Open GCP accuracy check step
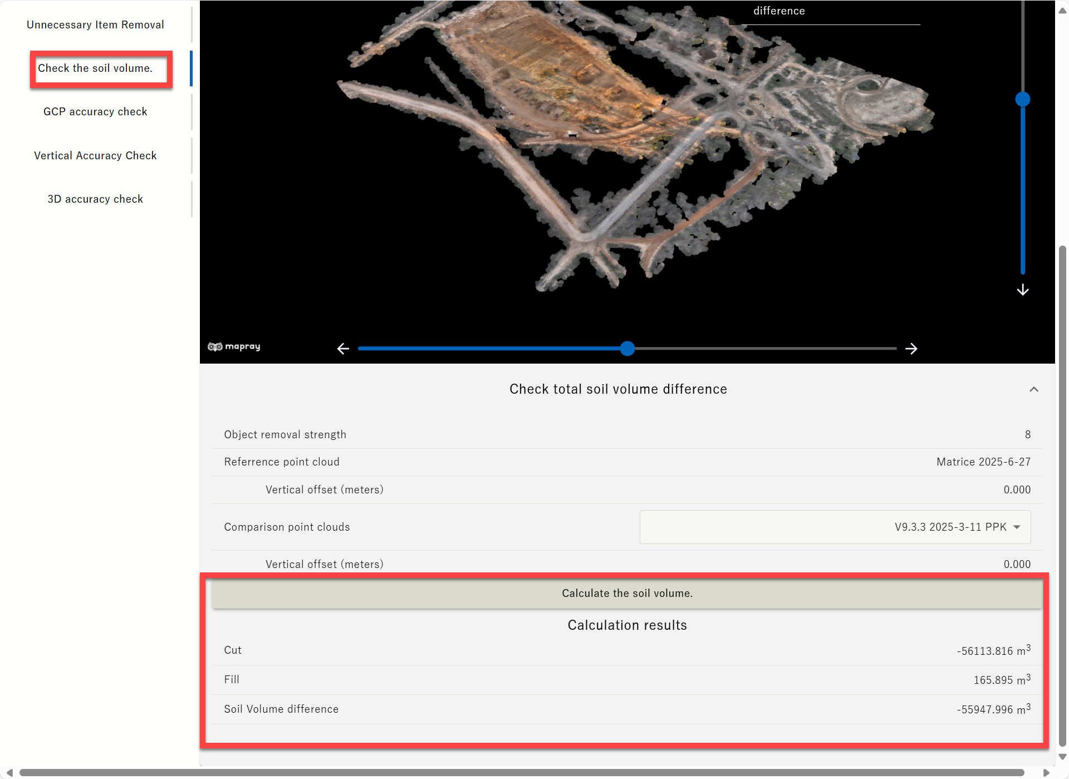The image size is (1069, 779). [x=95, y=111]
